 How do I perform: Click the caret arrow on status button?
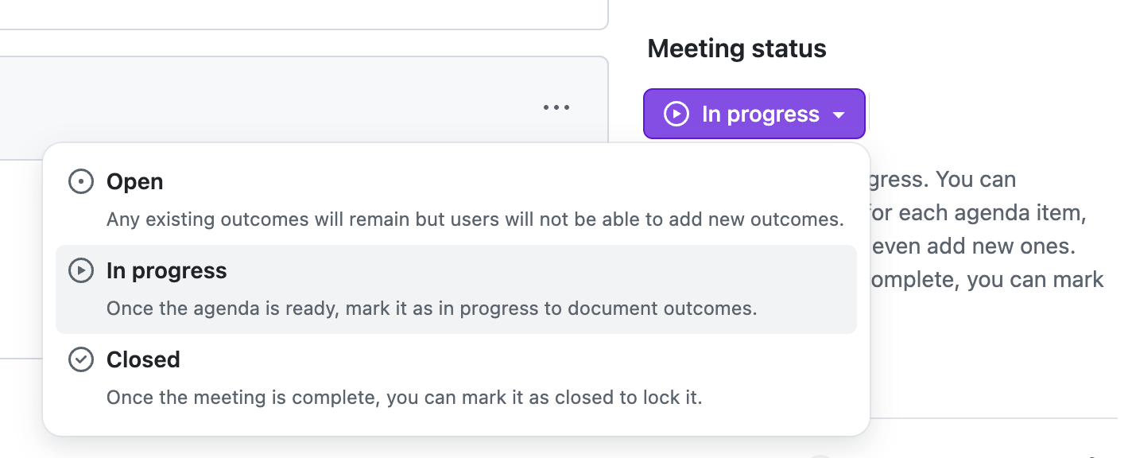click(x=839, y=114)
